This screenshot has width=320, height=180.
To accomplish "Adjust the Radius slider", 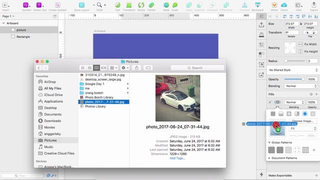I will (x=295, y=61).
